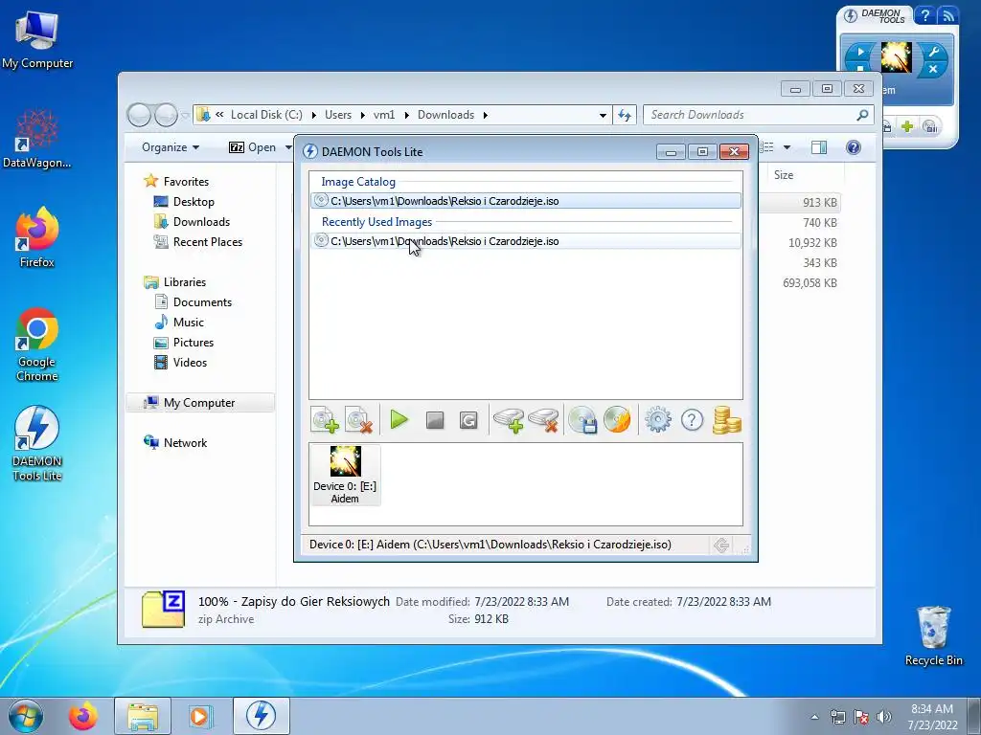Select Network in navigation pane
981x735 pixels.
(185, 442)
